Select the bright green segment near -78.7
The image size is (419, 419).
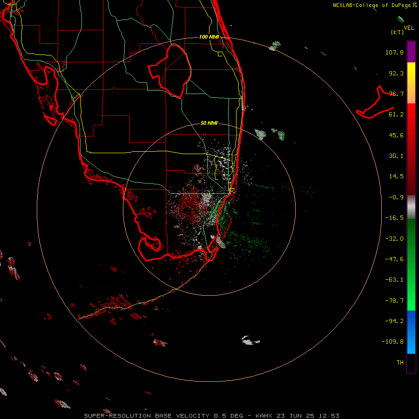(x=411, y=301)
